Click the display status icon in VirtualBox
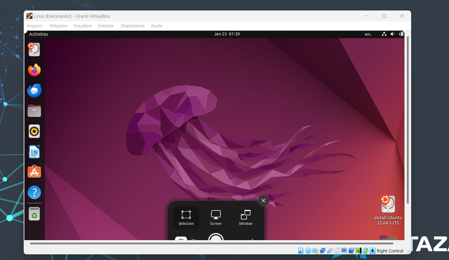Image resolution: width=449 pixels, height=260 pixels. (344, 251)
